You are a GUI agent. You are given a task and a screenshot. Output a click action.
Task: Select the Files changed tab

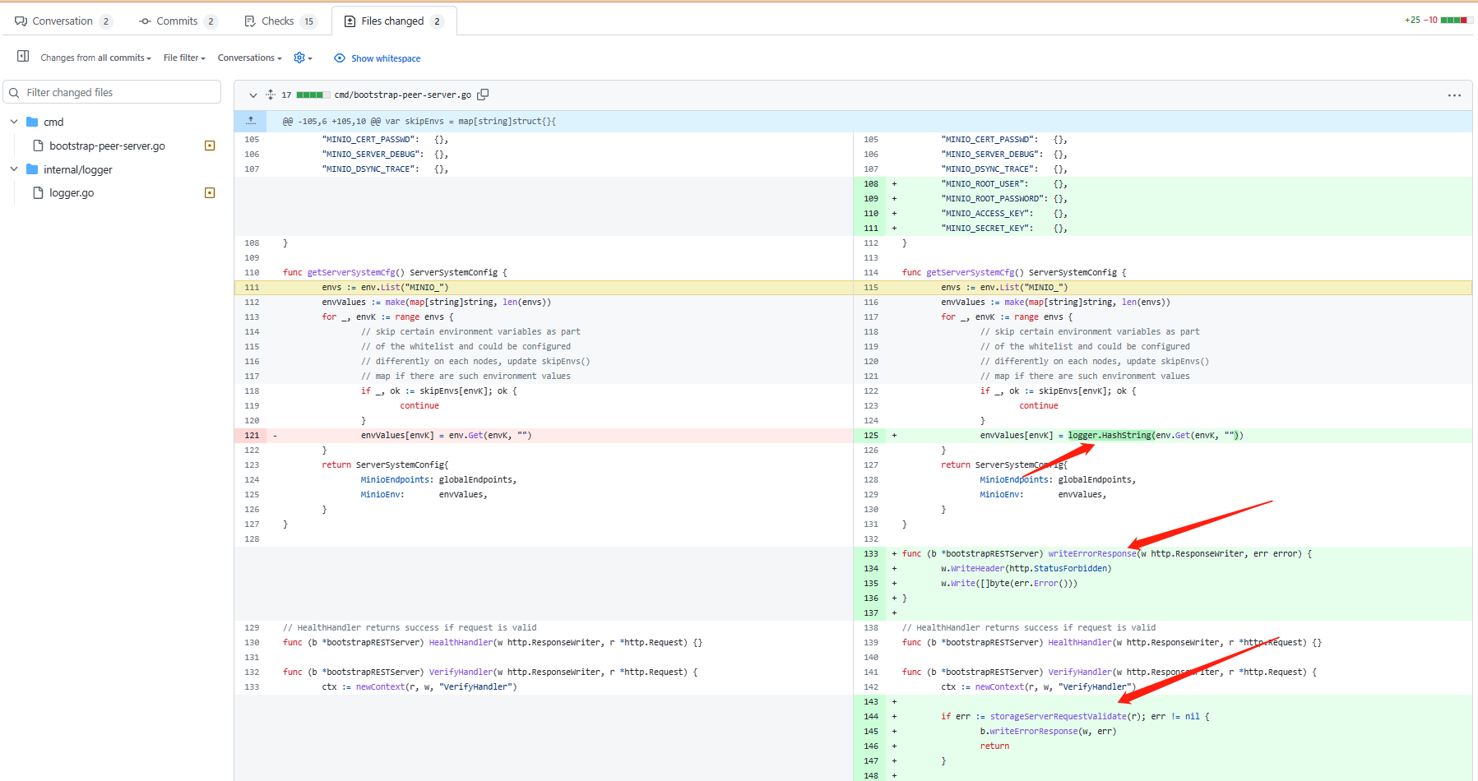(394, 21)
